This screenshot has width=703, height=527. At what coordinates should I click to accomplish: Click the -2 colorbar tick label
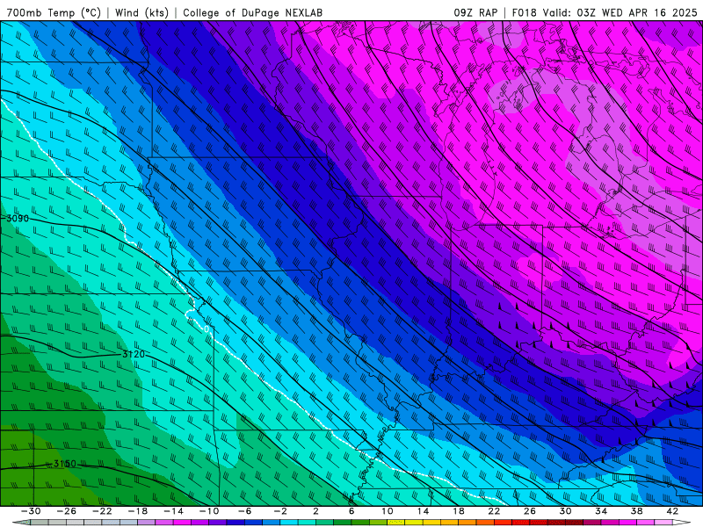pos(279,511)
